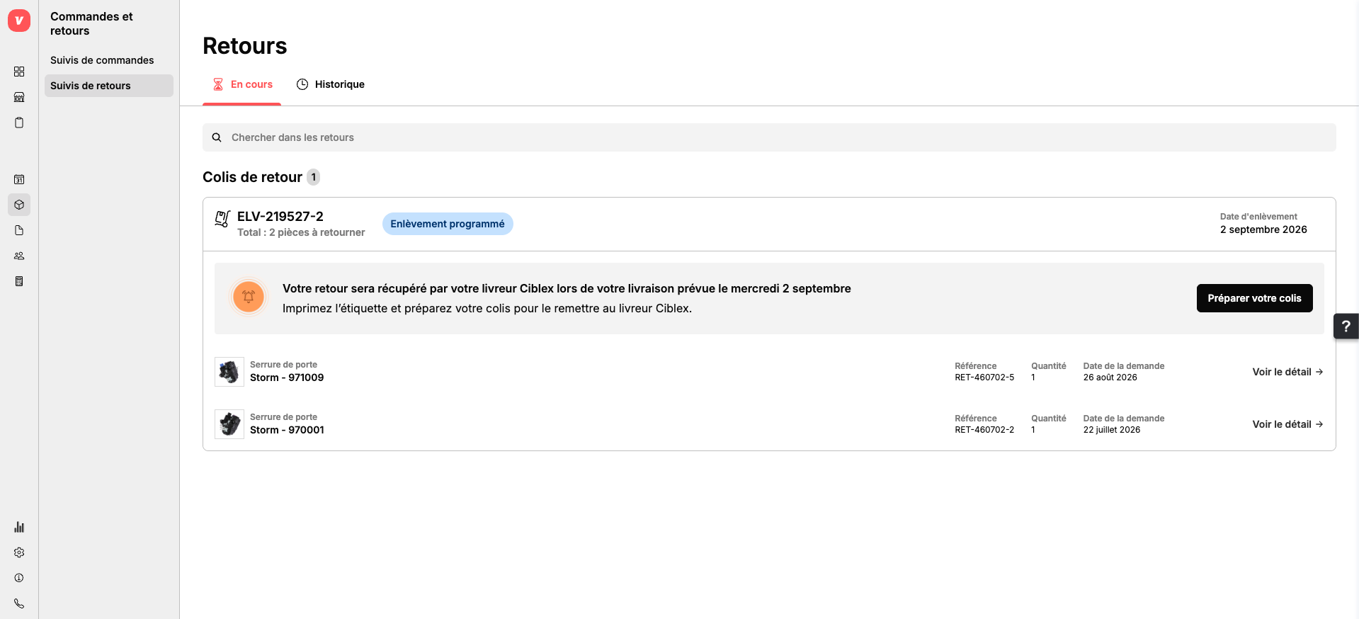This screenshot has height=619, width=1359.
Task: Open the question mark help widget
Action: pos(1346,326)
